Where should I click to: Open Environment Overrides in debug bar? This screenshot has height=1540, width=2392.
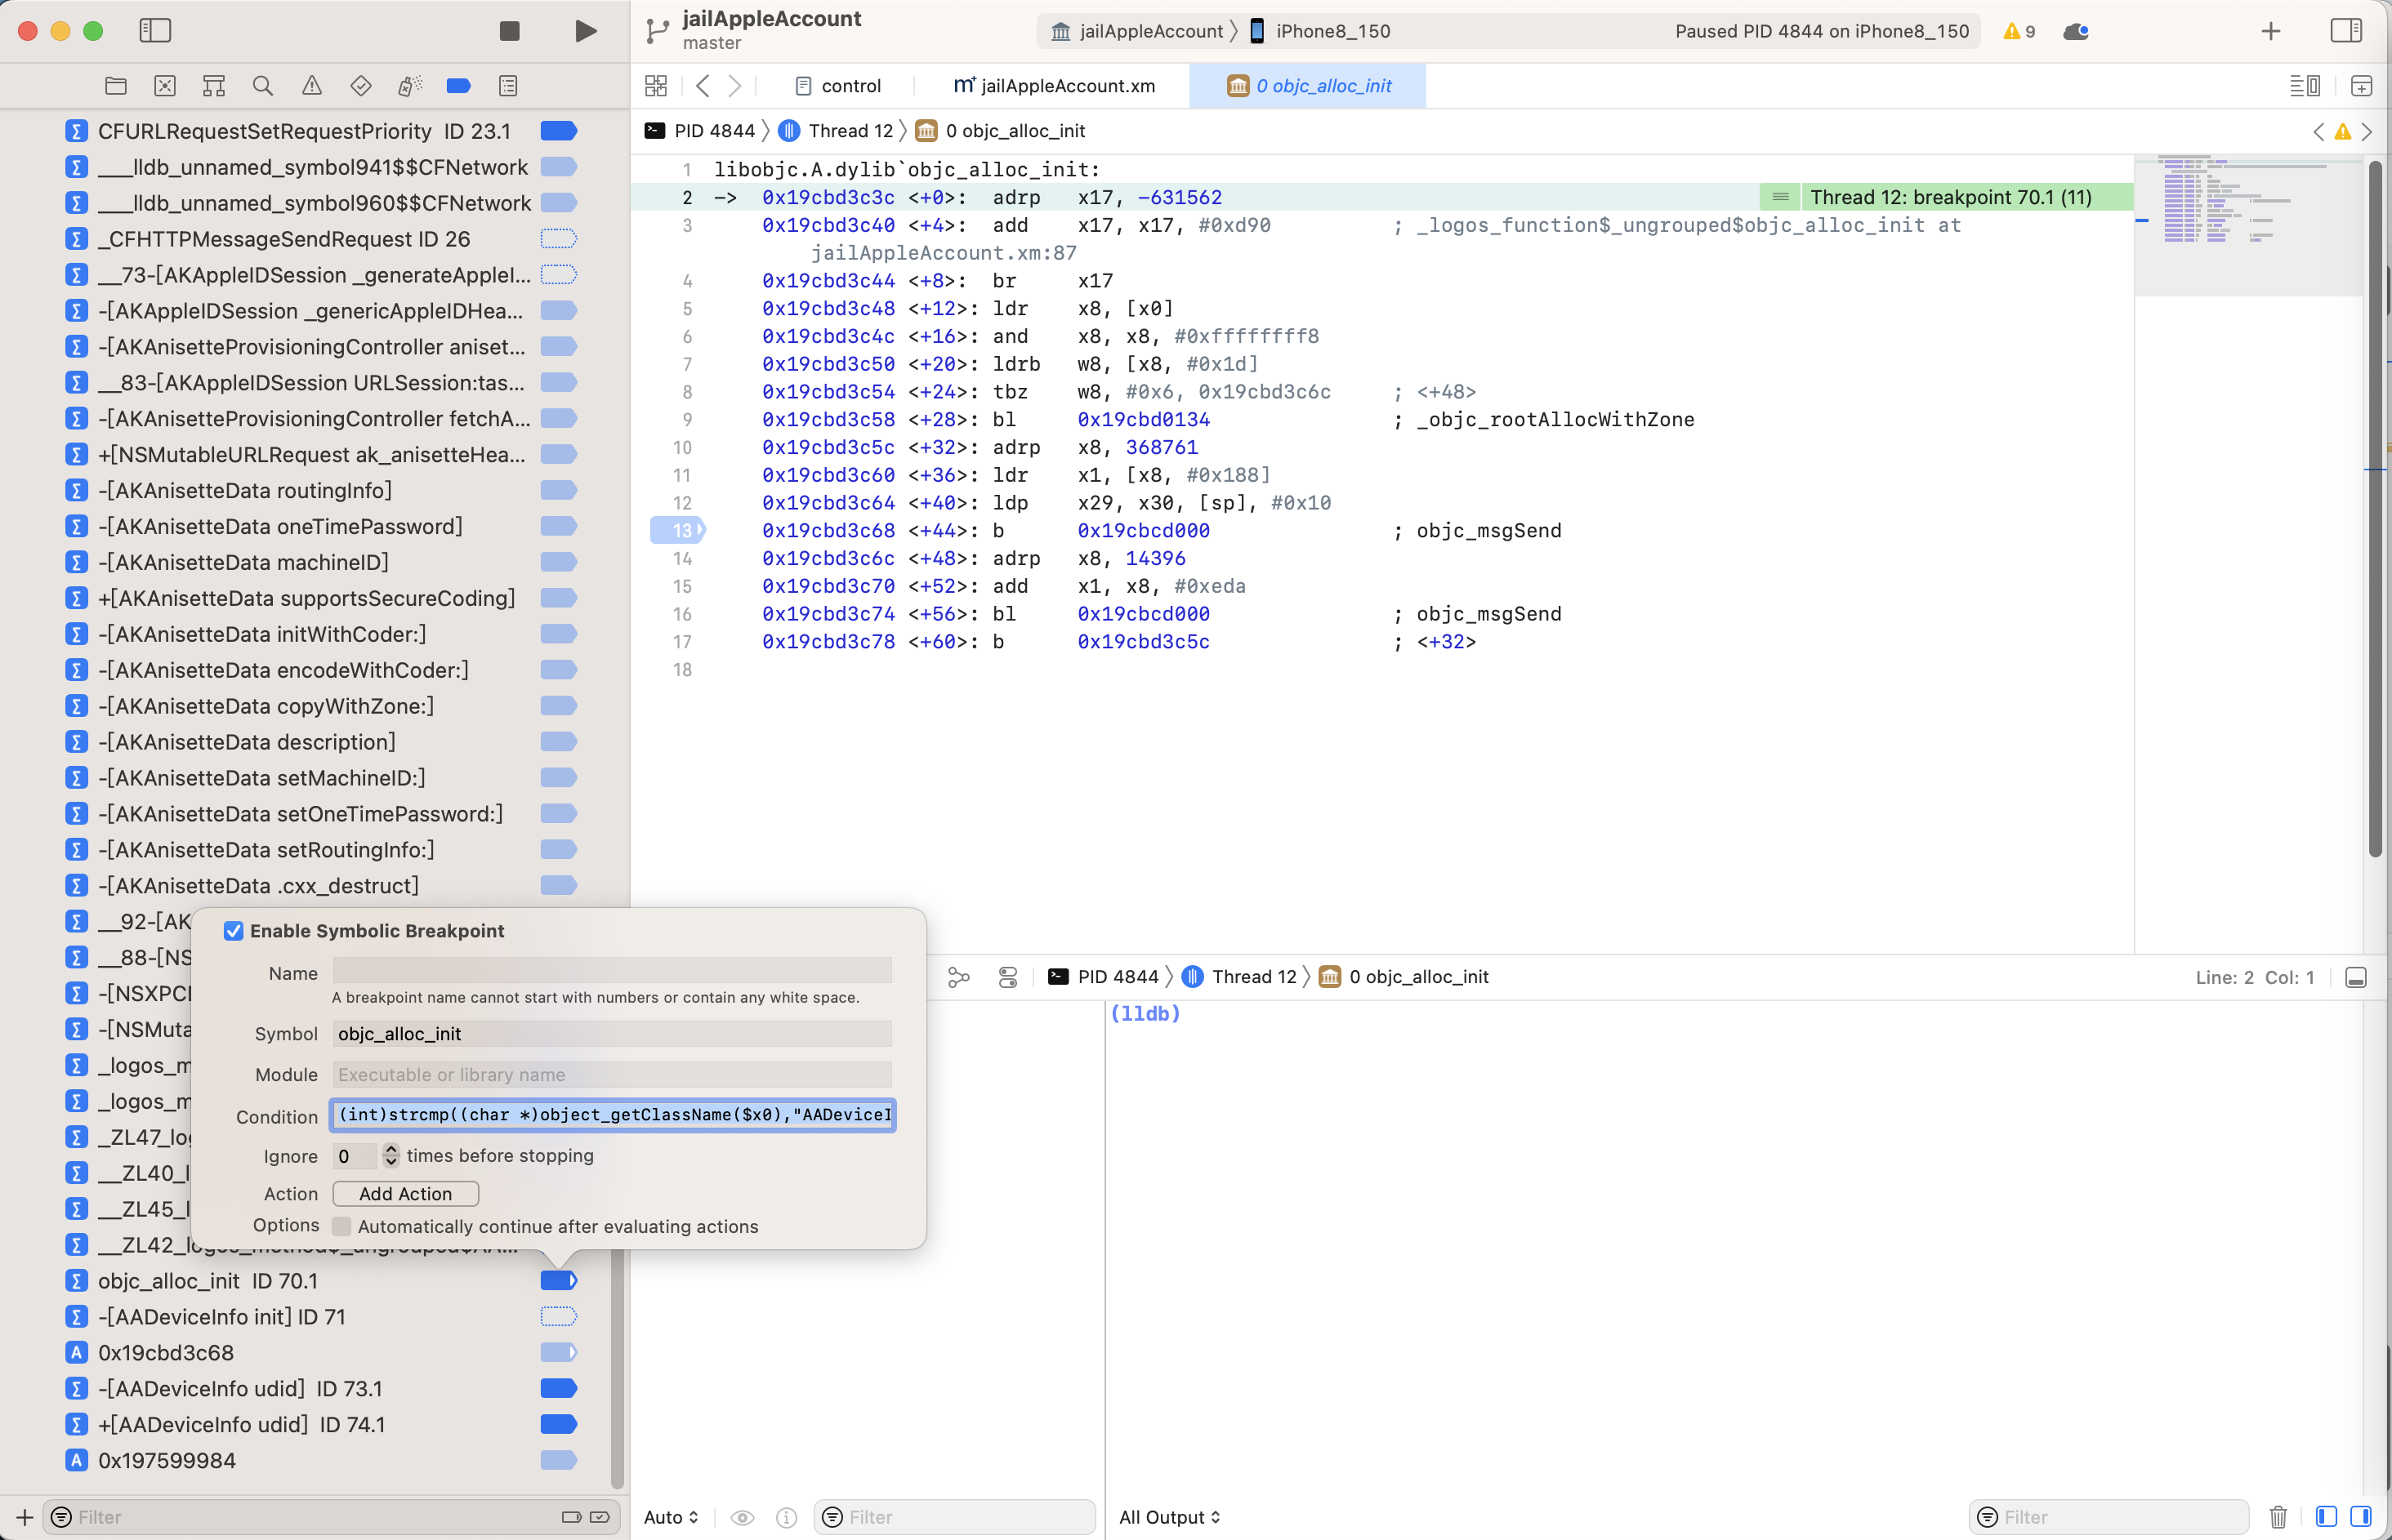click(x=1008, y=977)
